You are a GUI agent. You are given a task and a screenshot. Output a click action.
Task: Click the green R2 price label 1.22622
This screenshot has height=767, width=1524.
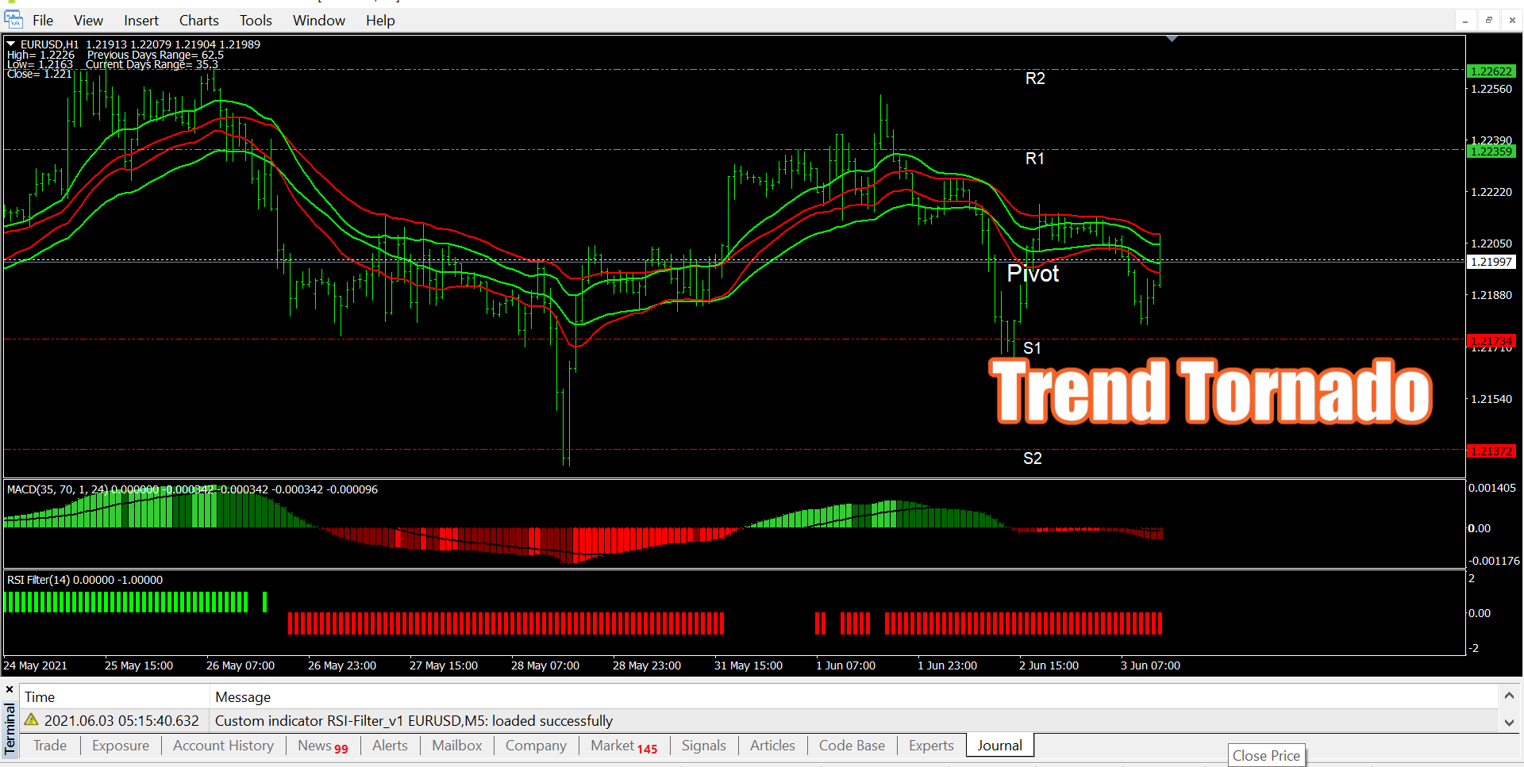coord(1491,71)
